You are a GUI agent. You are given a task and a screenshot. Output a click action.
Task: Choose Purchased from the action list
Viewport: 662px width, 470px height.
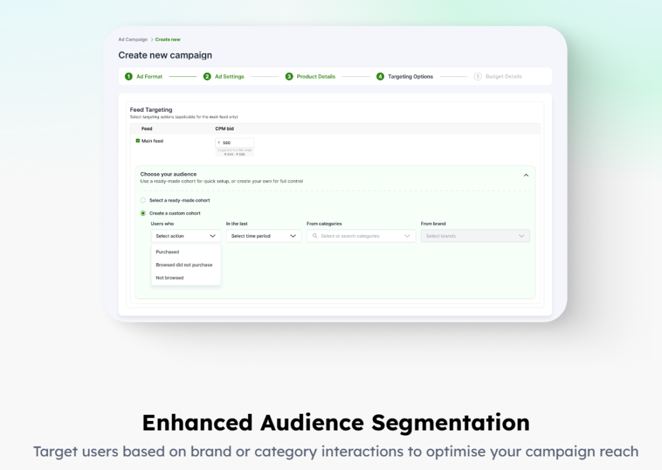tap(167, 252)
